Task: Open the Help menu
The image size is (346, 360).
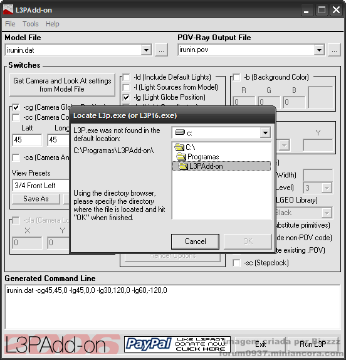Action: pos(52,24)
